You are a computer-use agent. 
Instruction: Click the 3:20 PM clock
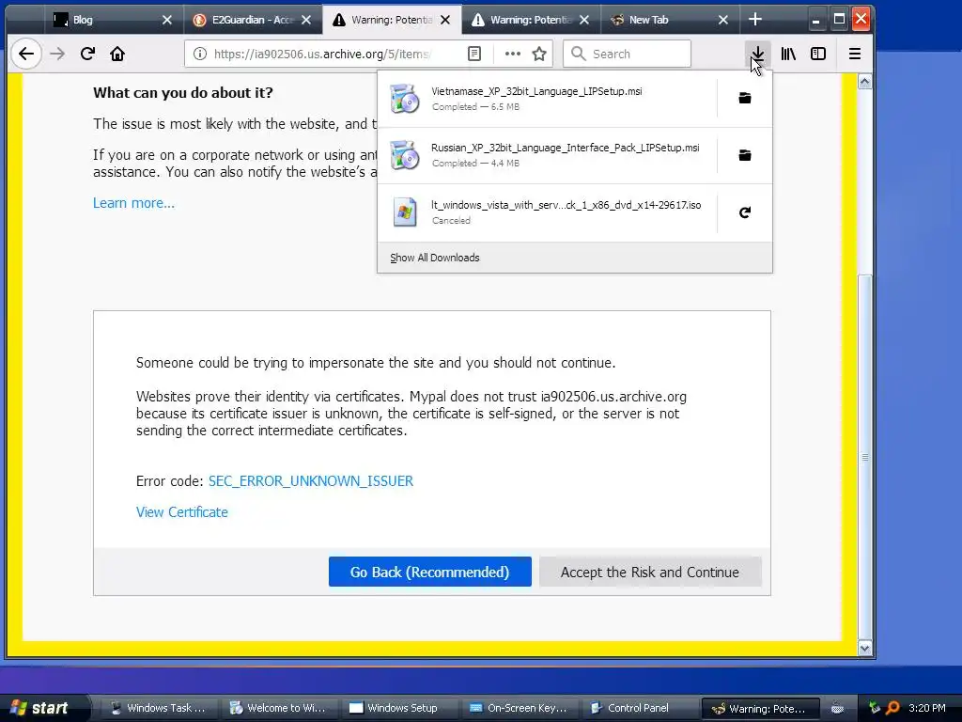927,708
